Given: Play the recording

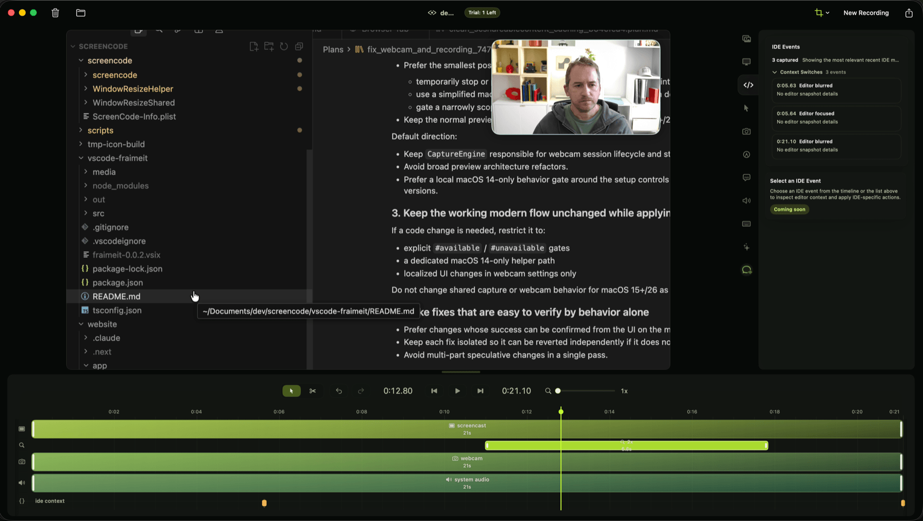Looking at the screenshot, I should [457, 391].
